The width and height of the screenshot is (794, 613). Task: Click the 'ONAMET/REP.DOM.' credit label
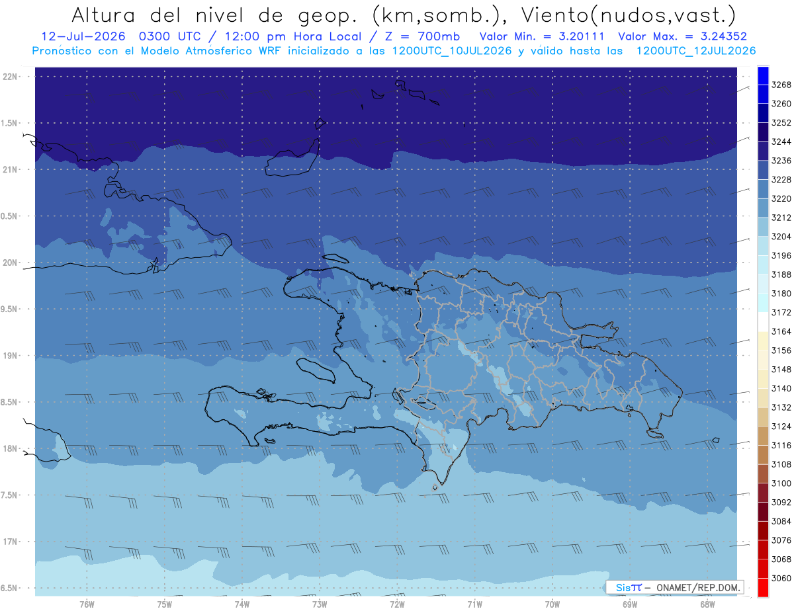(698, 587)
